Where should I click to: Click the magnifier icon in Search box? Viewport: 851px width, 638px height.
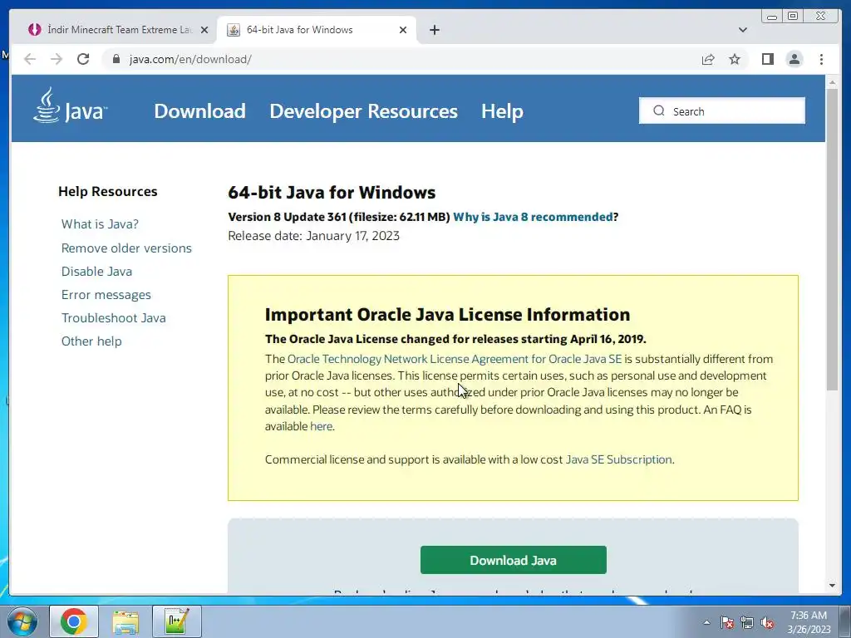[x=659, y=110]
